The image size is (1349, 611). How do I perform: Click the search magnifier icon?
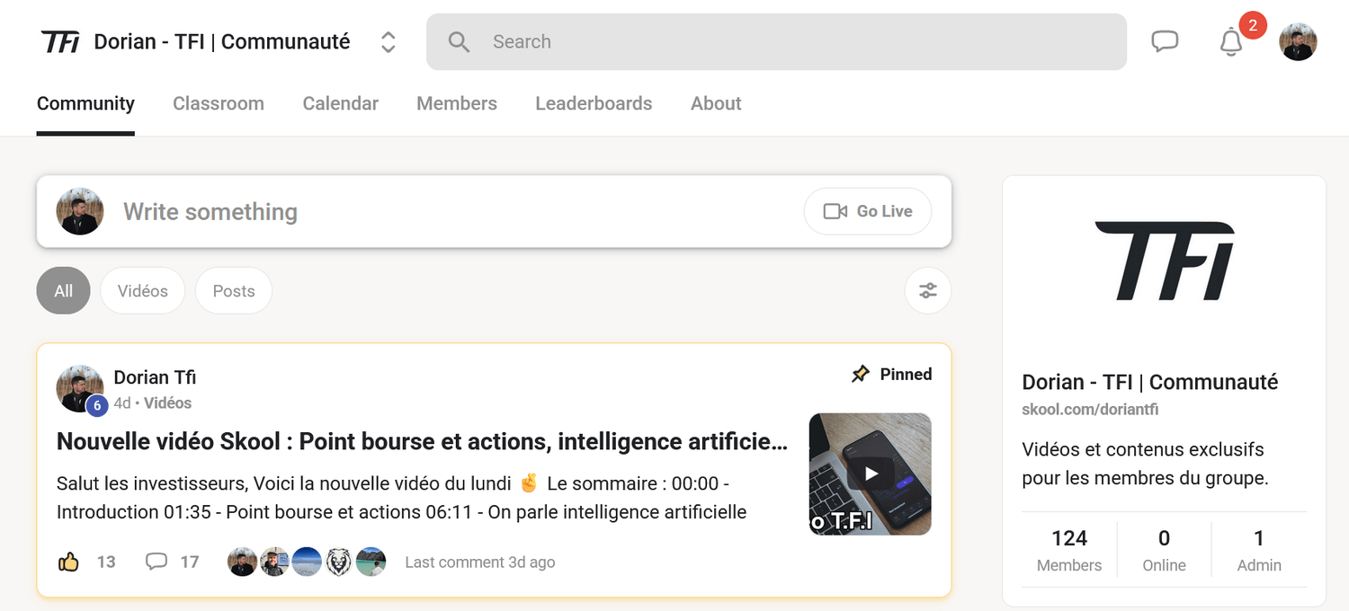click(x=459, y=41)
